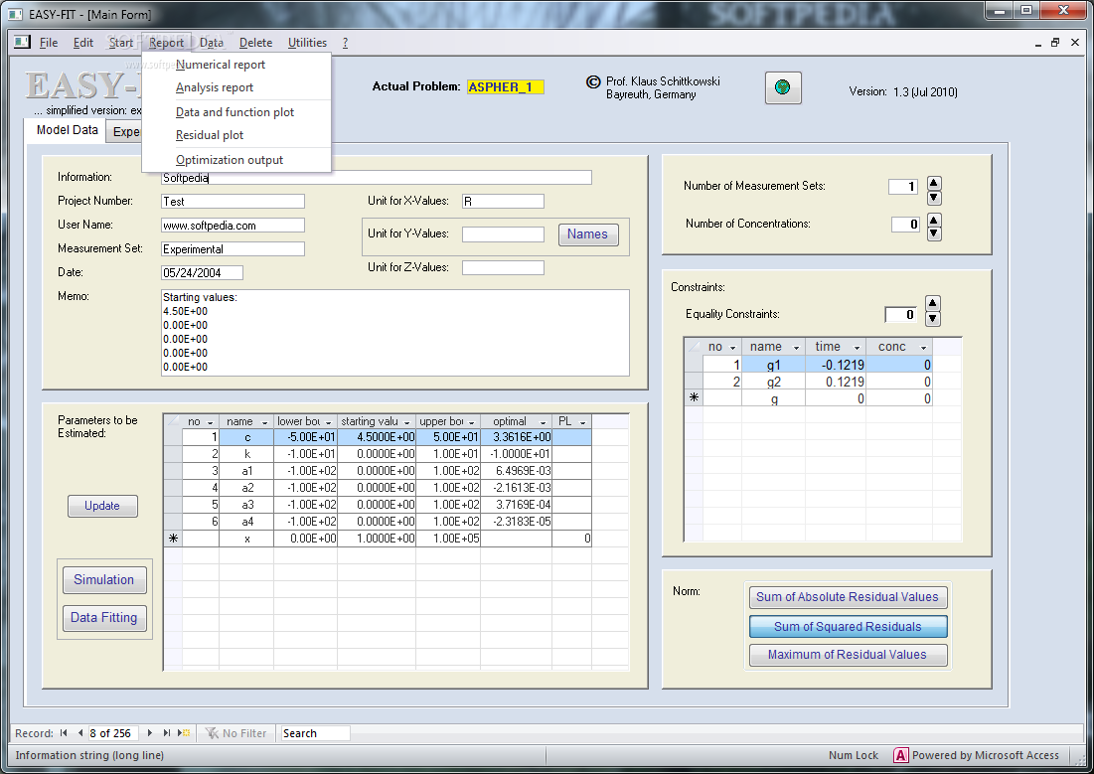Viewport: 1094px width, 774px height.
Task: Click the record number box '8 of 256'
Action: tap(112, 733)
